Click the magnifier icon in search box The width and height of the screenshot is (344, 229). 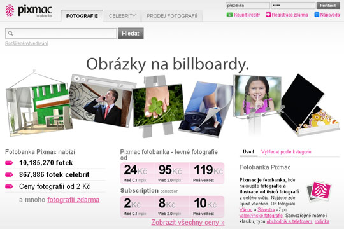(10, 33)
